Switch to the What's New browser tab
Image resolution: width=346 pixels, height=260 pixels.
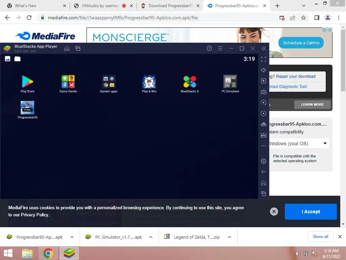pyautogui.click(x=35, y=6)
